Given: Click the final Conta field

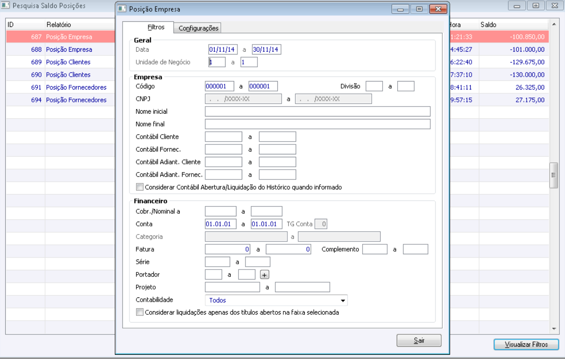Looking at the screenshot, I should point(266,224).
